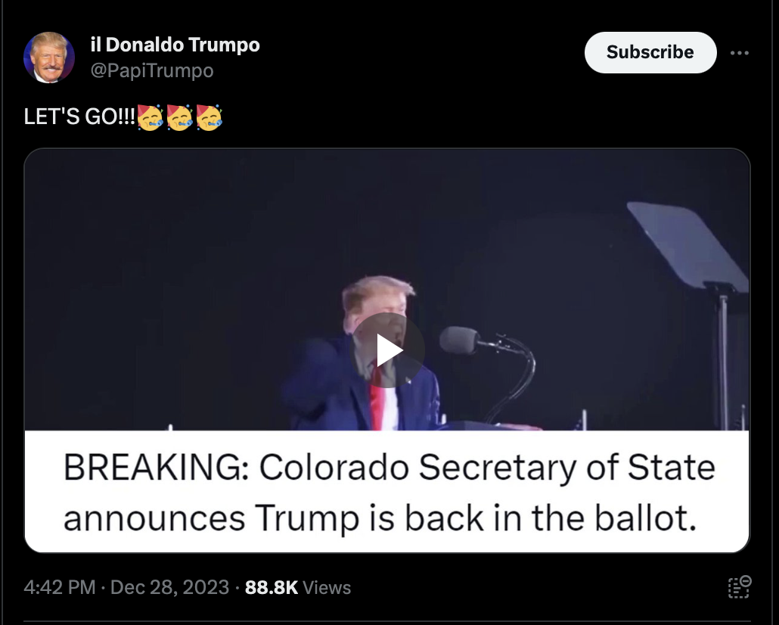The width and height of the screenshot is (779, 625).
Task: Click the last party-face emoji
Action: click(209, 117)
